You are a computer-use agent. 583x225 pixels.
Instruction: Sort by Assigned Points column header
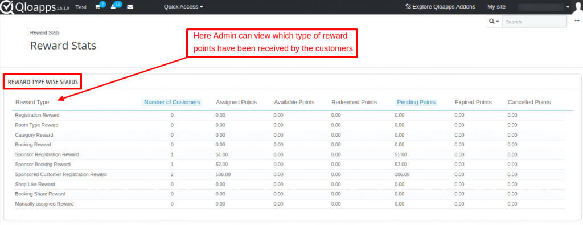coord(236,103)
